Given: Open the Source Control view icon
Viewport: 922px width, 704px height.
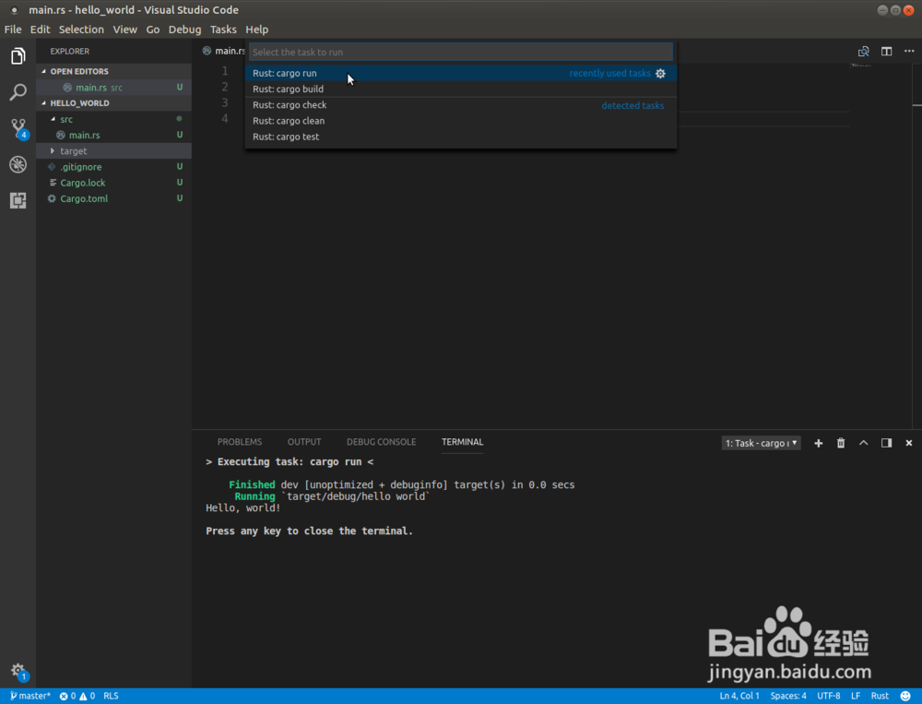Looking at the screenshot, I should (18, 128).
